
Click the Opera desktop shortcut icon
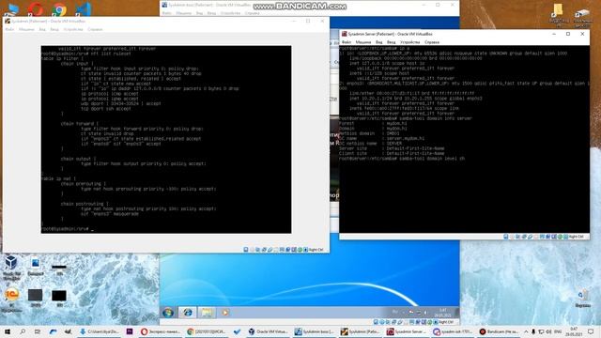pyautogui.click(x=36, y=9)
